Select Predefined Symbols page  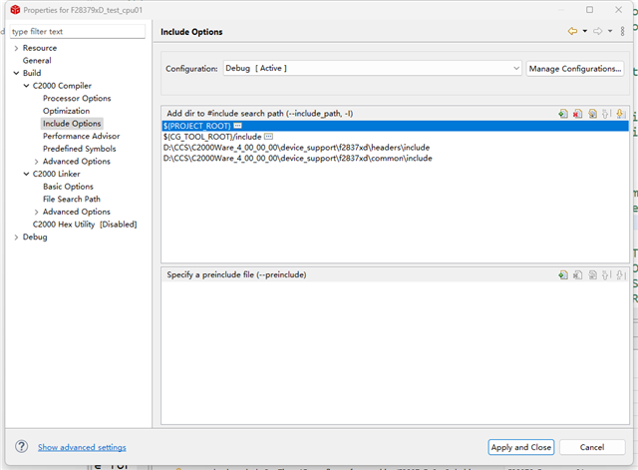click(79, 149)
